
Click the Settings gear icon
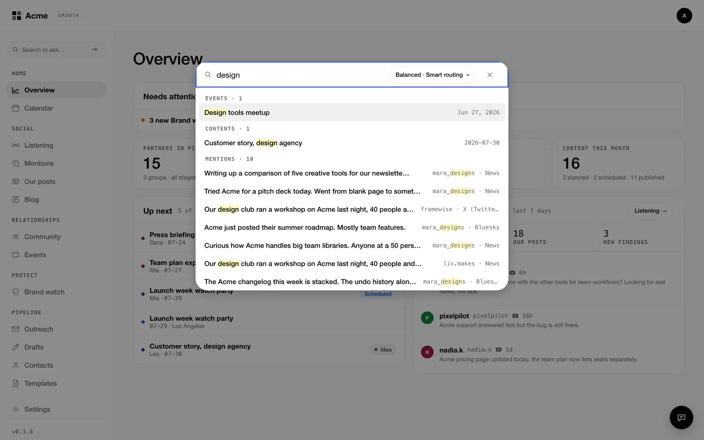click(x=15, y=409)
